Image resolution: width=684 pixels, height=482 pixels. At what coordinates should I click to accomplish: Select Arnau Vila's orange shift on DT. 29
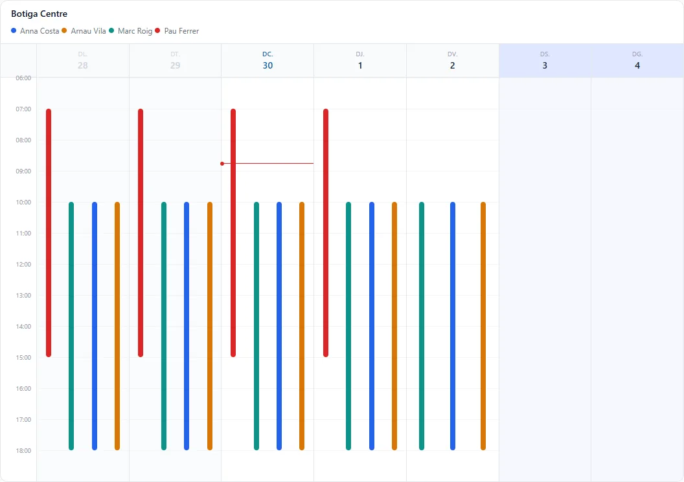click(209, 326)
